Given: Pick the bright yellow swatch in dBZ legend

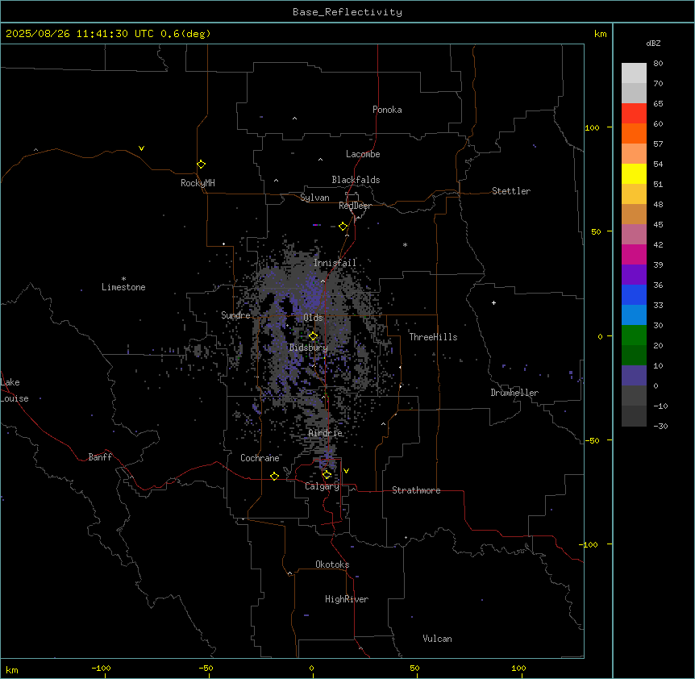Looking at the screenshot, I should tap(634, 173).
